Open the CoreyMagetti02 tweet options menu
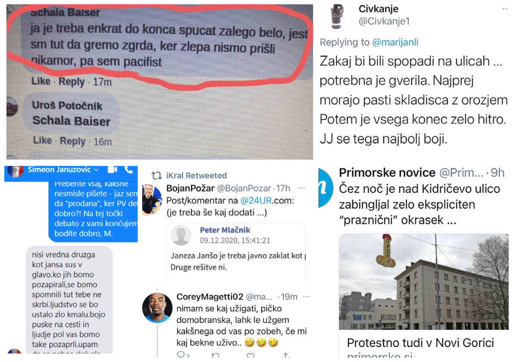This screenshot has height=362, width=513. pyautogui.click(x=306, y=296)
